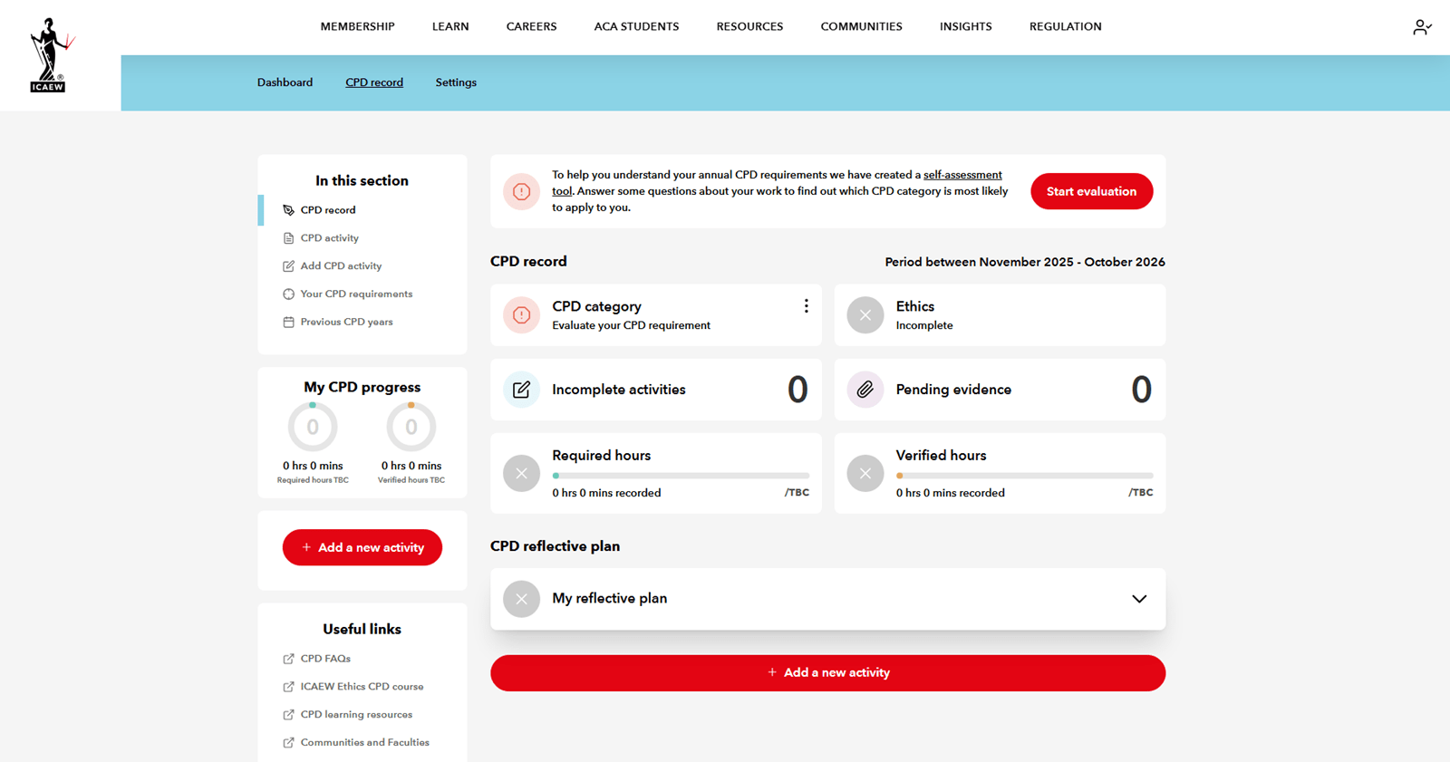
Task: Open the CPD FAQs external link
Action: tap(325, 659)
